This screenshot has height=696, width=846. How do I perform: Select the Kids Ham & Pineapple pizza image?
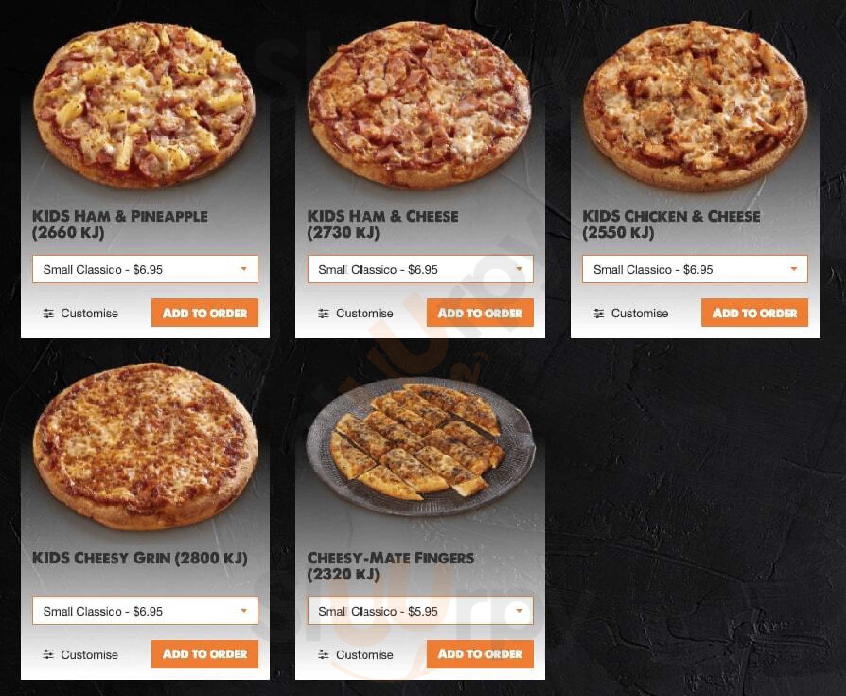(144, 105)
